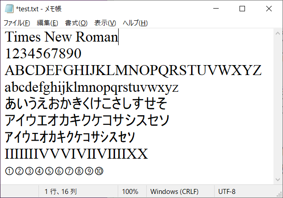Click the 100% zoom status entry
The height and width of the screenshot is (198, 283).
[130, 191]
